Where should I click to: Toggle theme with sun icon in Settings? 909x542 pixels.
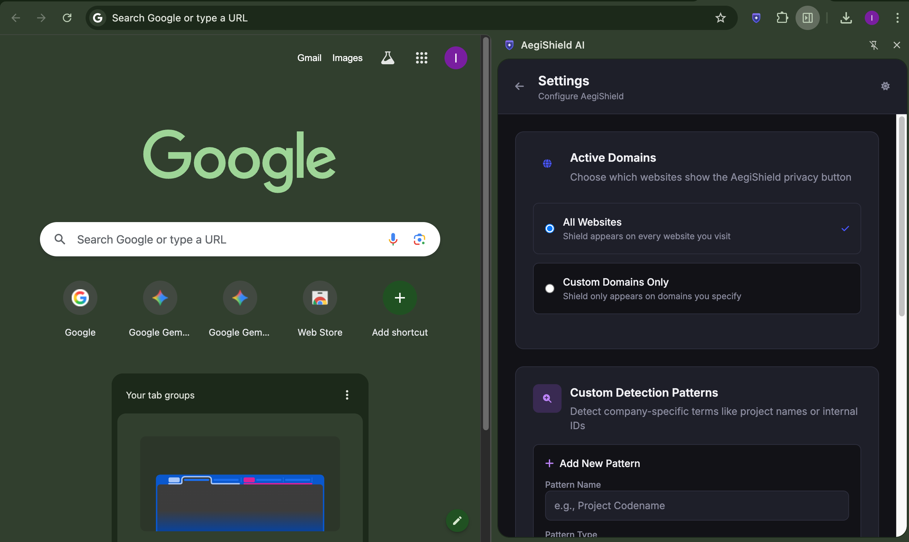coord(885,86)
